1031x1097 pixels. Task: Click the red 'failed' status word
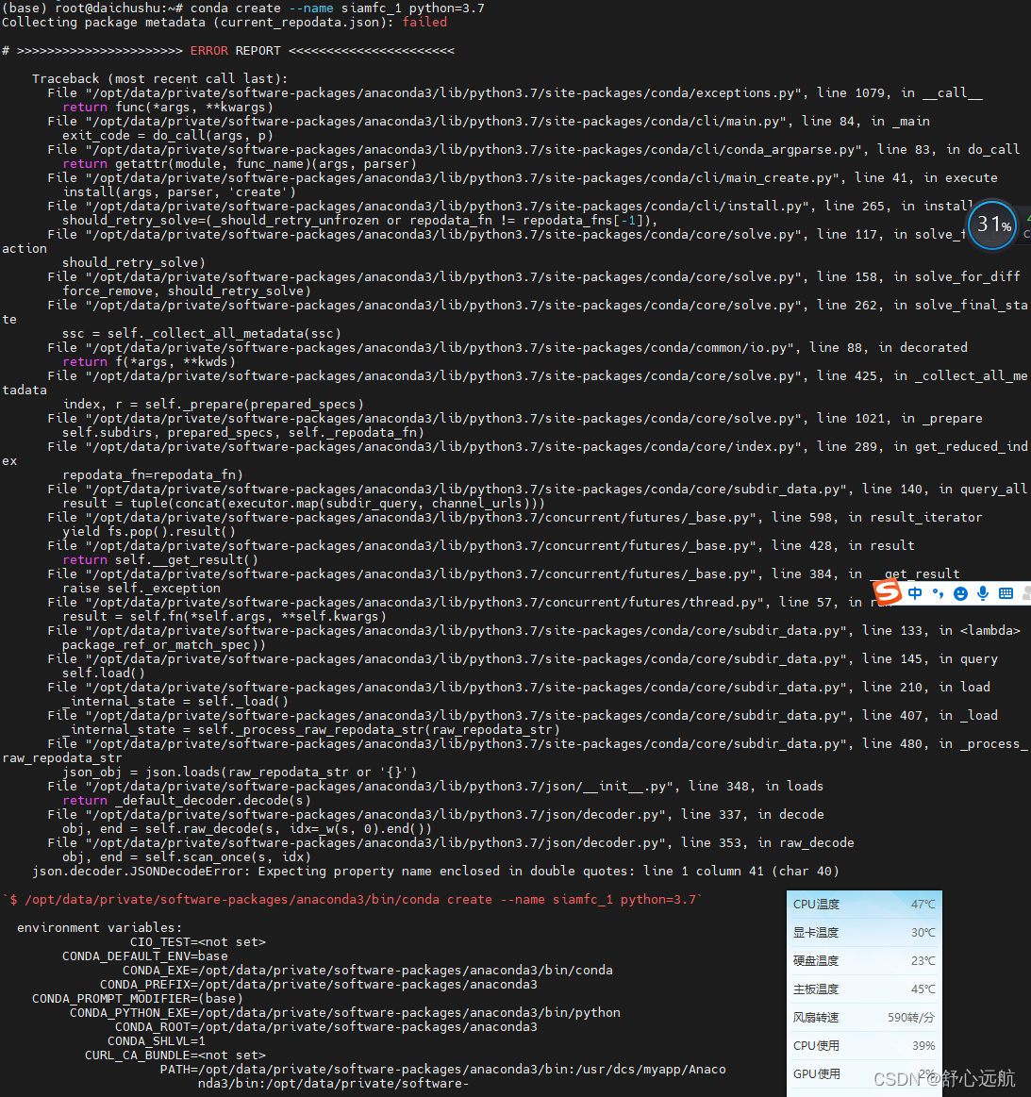pyautogui.click(x=424, y=23)
